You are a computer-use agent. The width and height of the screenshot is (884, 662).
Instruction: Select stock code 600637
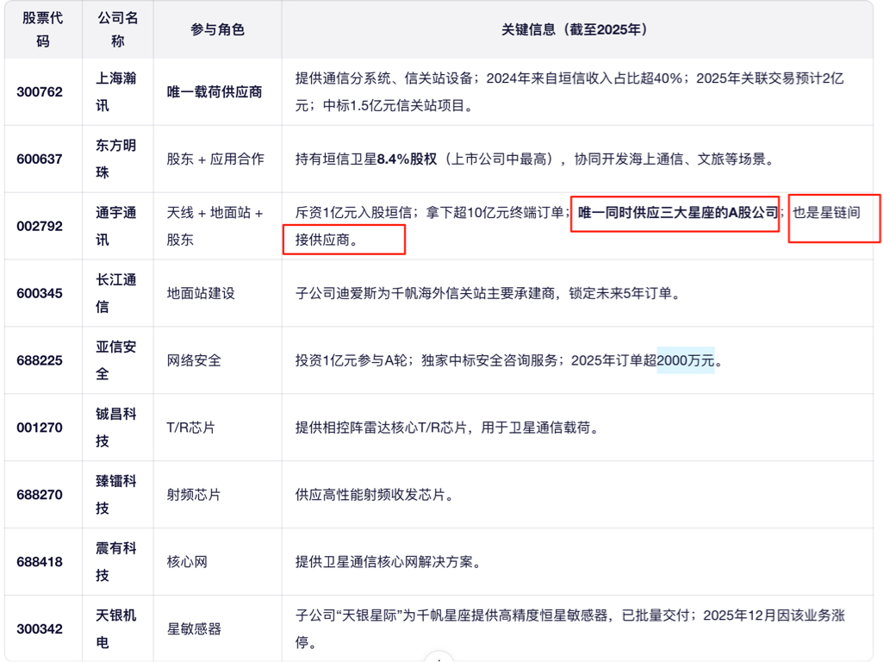[40, 159]
